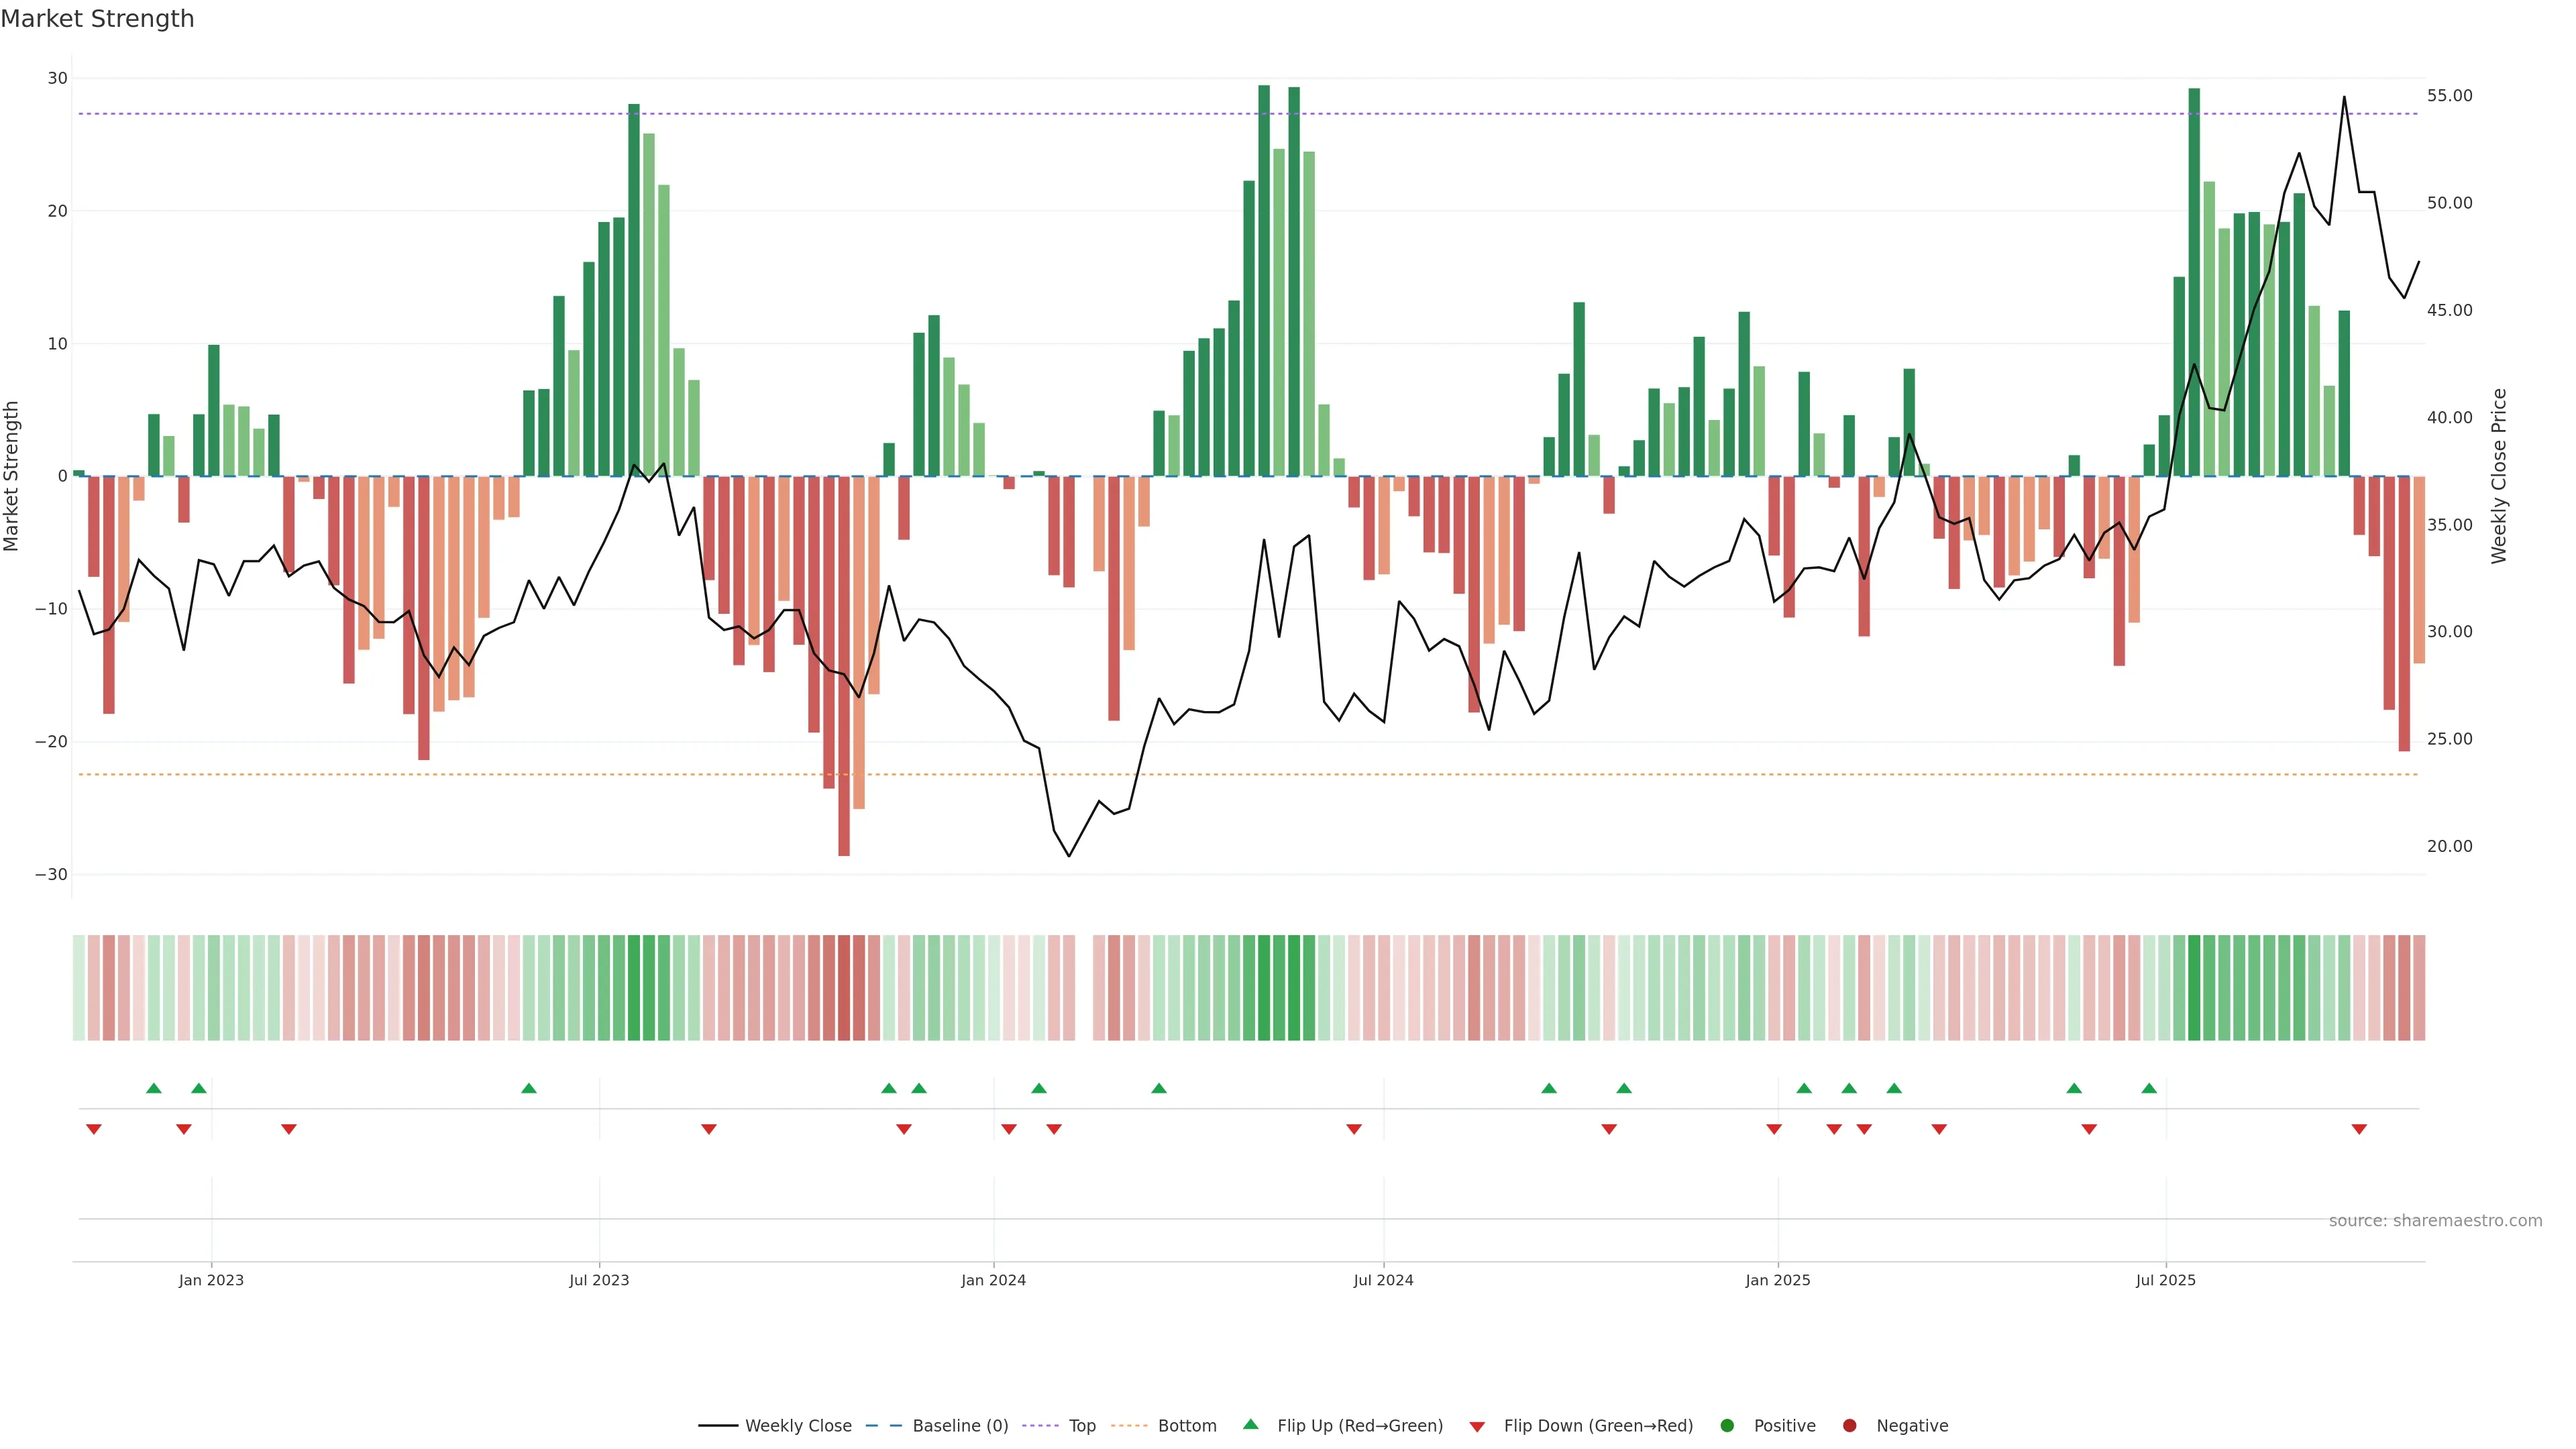Click the Flip Down red triangle legend icon
This screenshot has width=2576, height=1449.
click(1477, 1427)
